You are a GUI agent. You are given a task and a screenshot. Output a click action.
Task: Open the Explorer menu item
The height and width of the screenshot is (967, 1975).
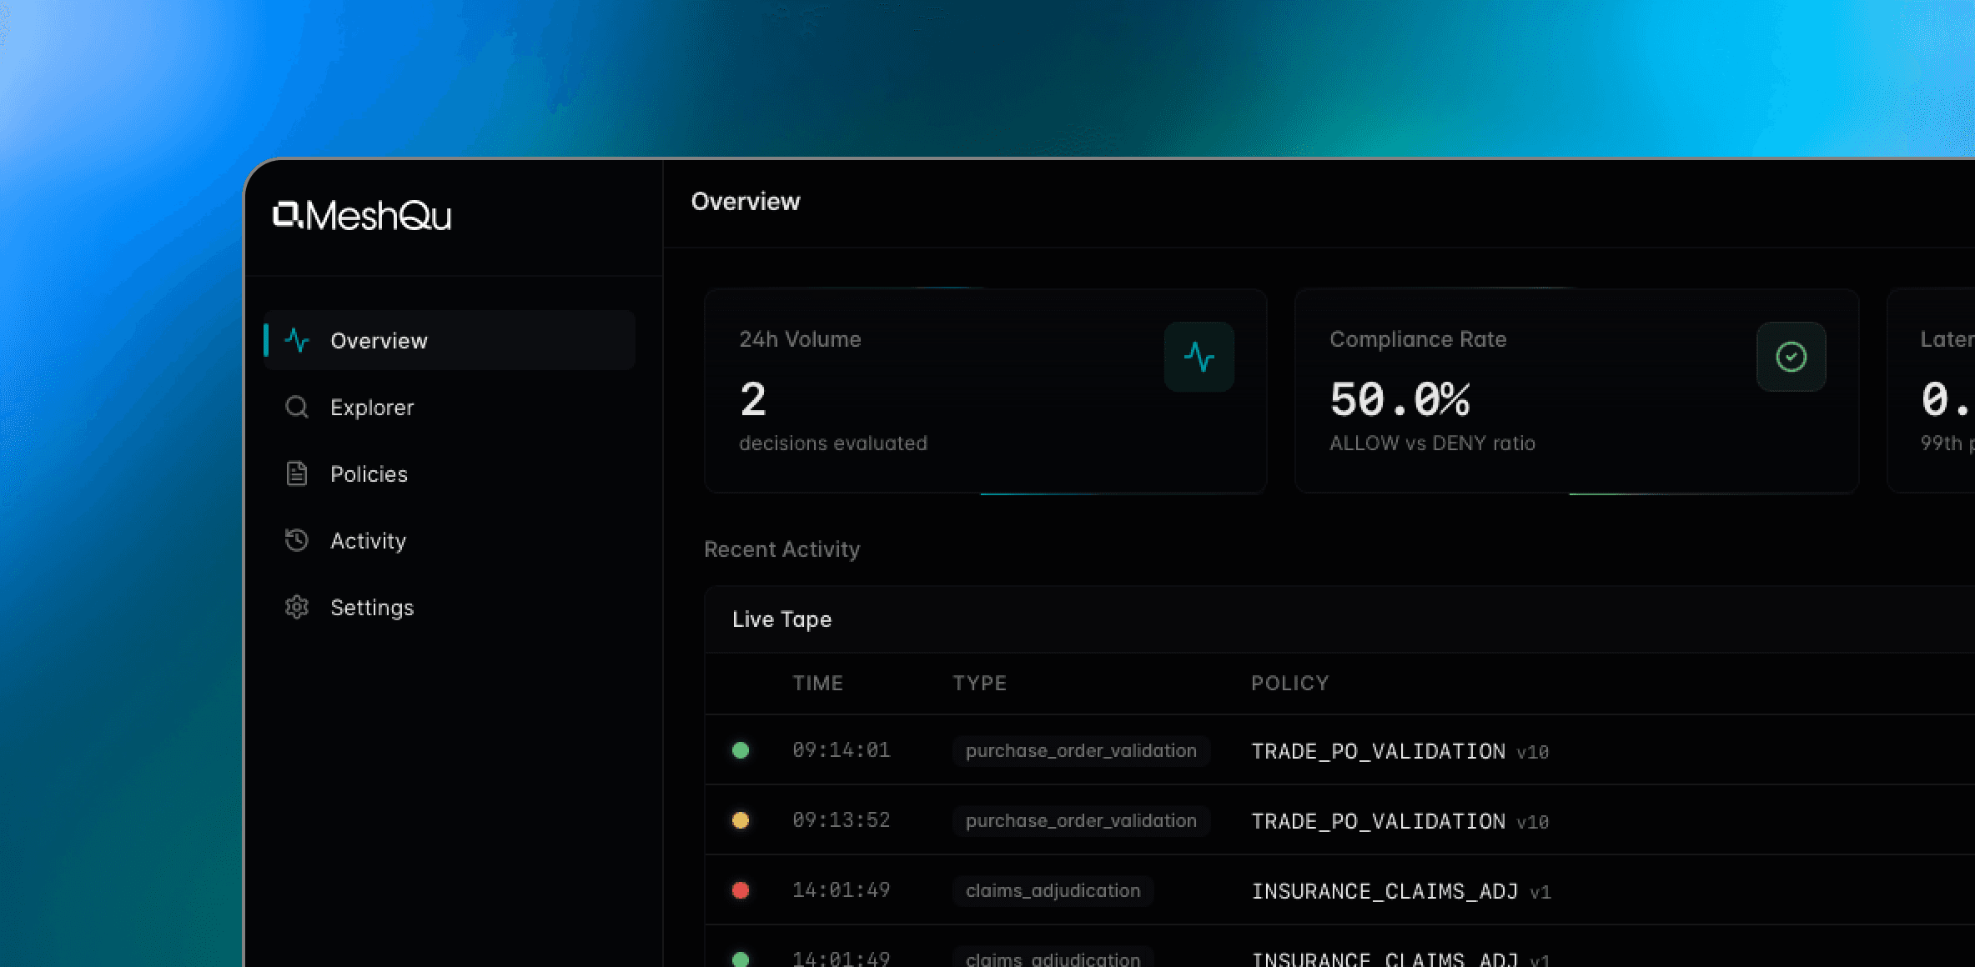click(x=372, y=408)
